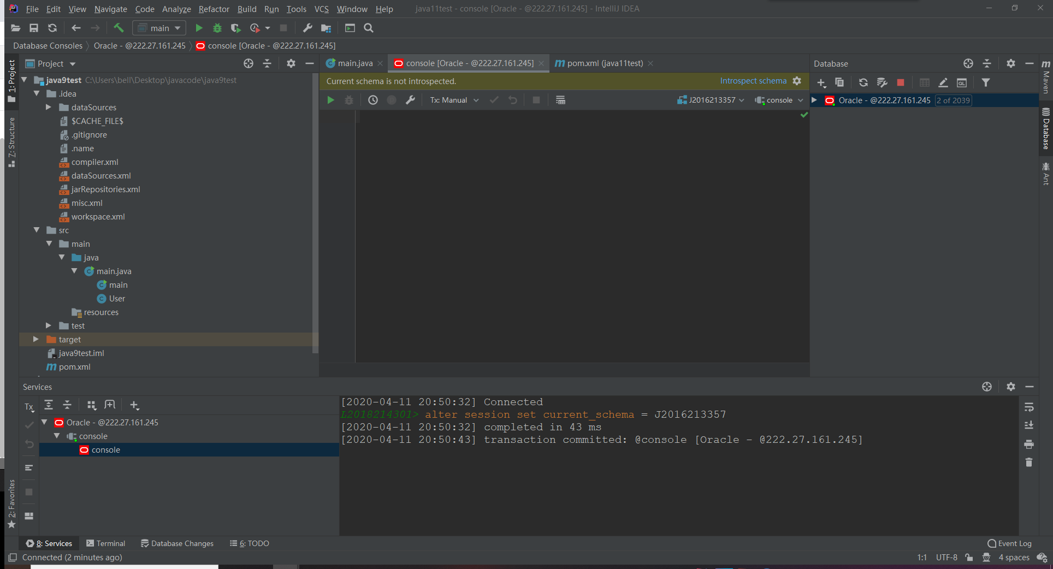Collapse the .idea folder
Viewport: 1053px width, 569px height.
pos(37,93)
